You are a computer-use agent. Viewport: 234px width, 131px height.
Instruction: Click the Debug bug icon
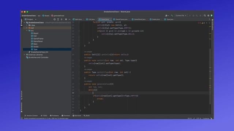pos(193,16)
